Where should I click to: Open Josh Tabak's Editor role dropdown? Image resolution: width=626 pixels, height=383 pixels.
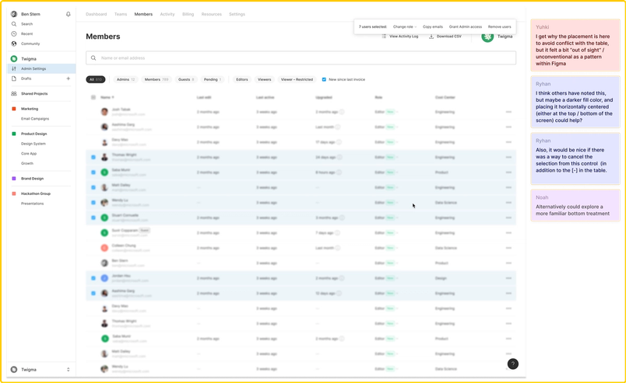coord(386,112)
